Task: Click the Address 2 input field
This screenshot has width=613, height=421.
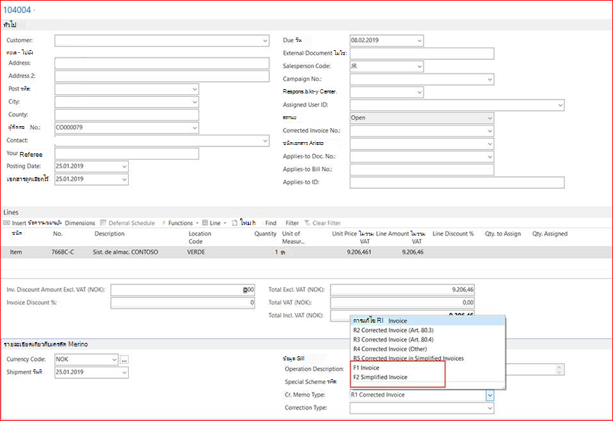Action: tap(162, 76)
